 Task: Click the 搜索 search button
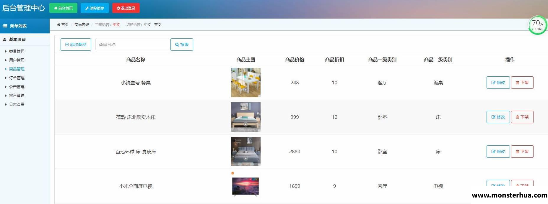(182, 45)
